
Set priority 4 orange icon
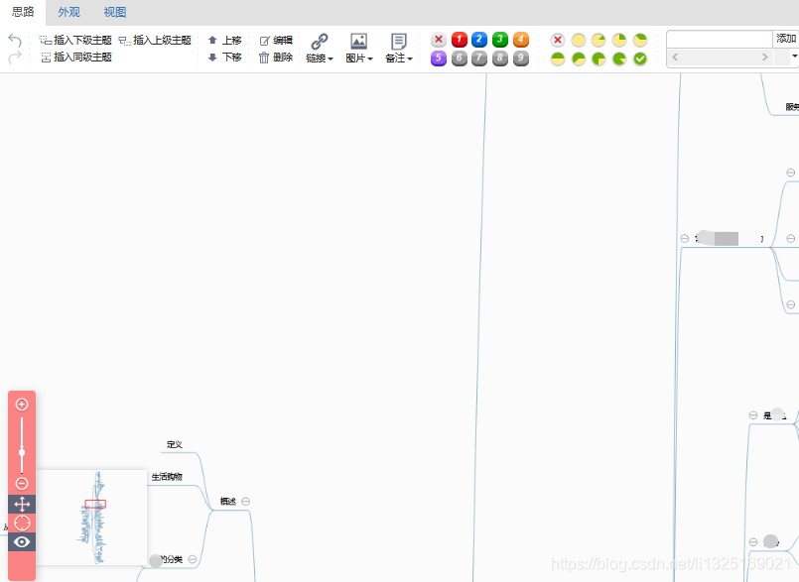pos(521,40)
